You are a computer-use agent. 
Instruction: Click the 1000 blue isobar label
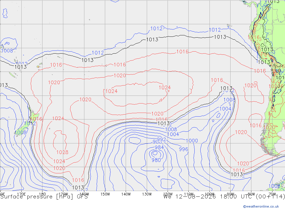click(x=192, y=141)
